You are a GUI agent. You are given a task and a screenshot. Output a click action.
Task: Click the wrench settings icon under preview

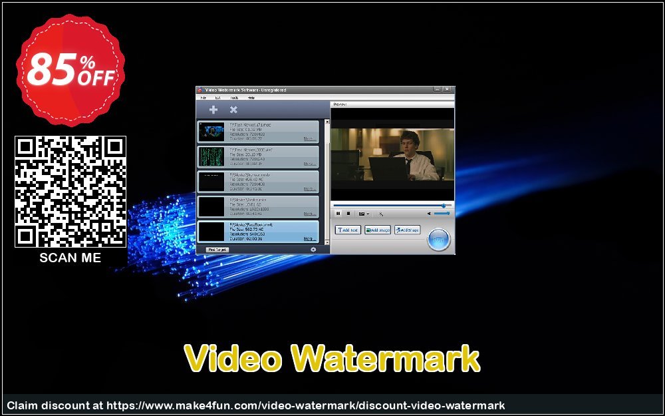381,214
